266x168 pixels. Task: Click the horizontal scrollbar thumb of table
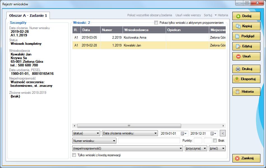129,126
